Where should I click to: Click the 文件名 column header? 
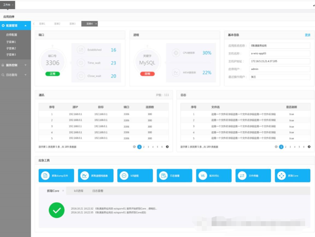(215, 107)
